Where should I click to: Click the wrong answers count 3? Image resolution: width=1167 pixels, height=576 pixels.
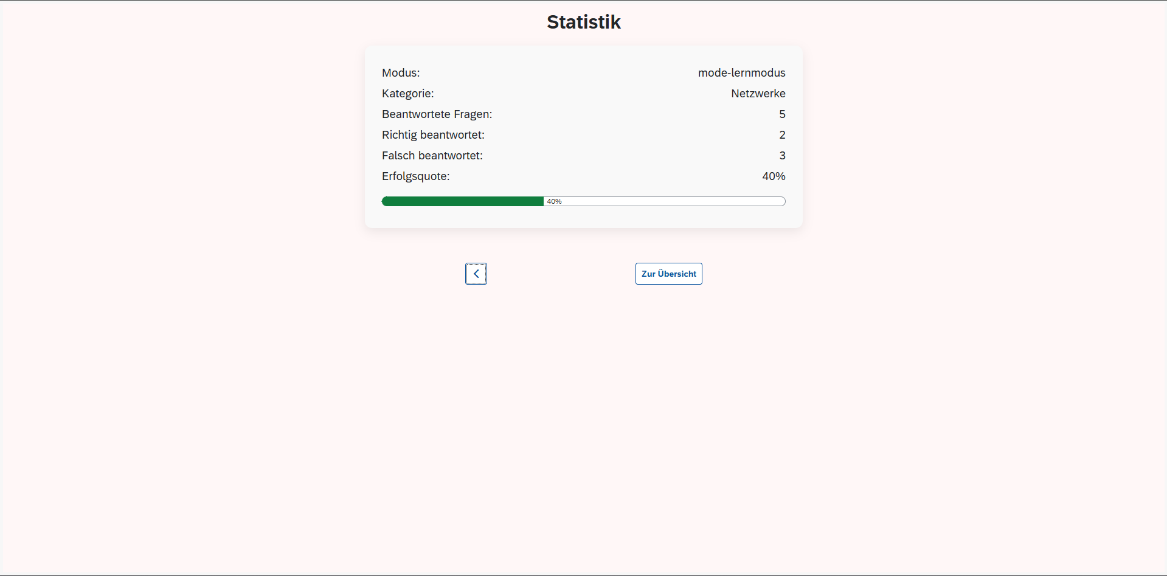(782, 156)
